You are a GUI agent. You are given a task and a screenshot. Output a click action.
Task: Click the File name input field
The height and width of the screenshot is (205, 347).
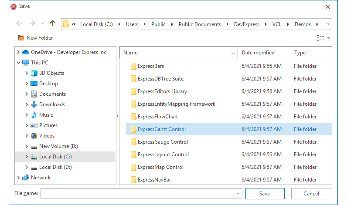pyautogui.click(x=137, y=194)
